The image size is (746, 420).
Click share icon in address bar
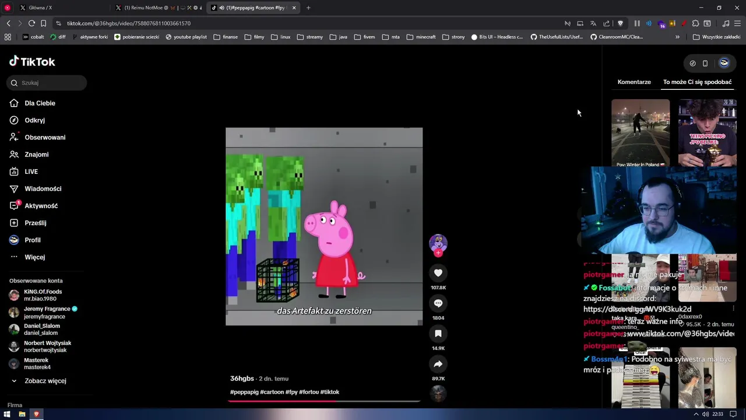[606, 23]
